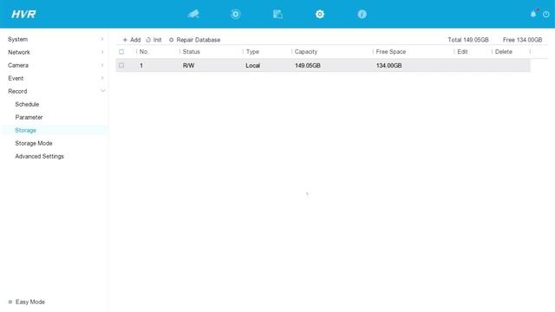Select Storage under Record
Image resolution: width=555 pixels, height=312 pixels.
(x=25, y=130)
